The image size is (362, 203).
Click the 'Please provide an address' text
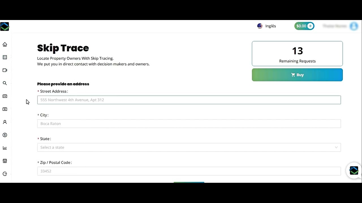(x=63, y=84)
